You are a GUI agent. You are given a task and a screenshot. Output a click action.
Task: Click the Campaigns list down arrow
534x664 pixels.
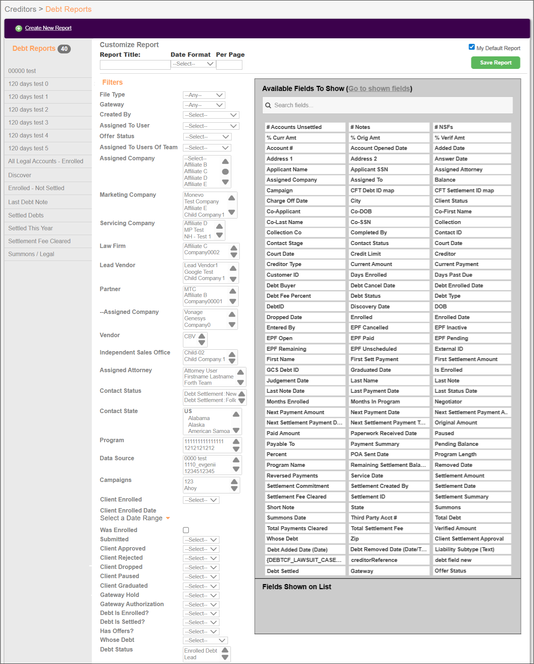point(234,489)
